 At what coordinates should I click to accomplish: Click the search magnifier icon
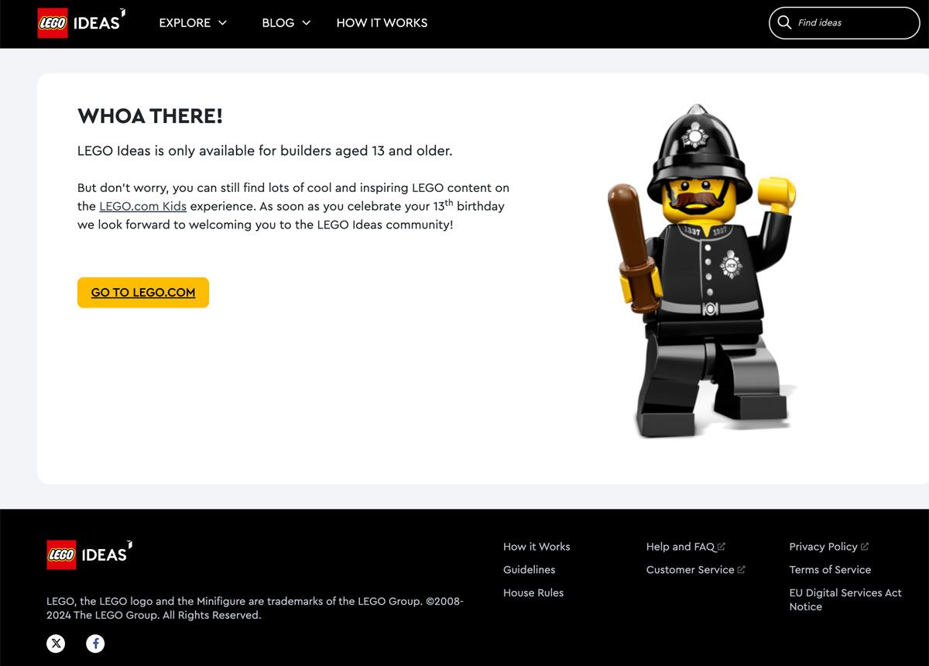784,22
